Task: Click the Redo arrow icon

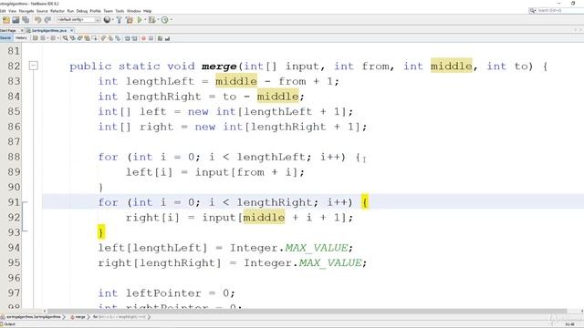Action: coord(47,20)
